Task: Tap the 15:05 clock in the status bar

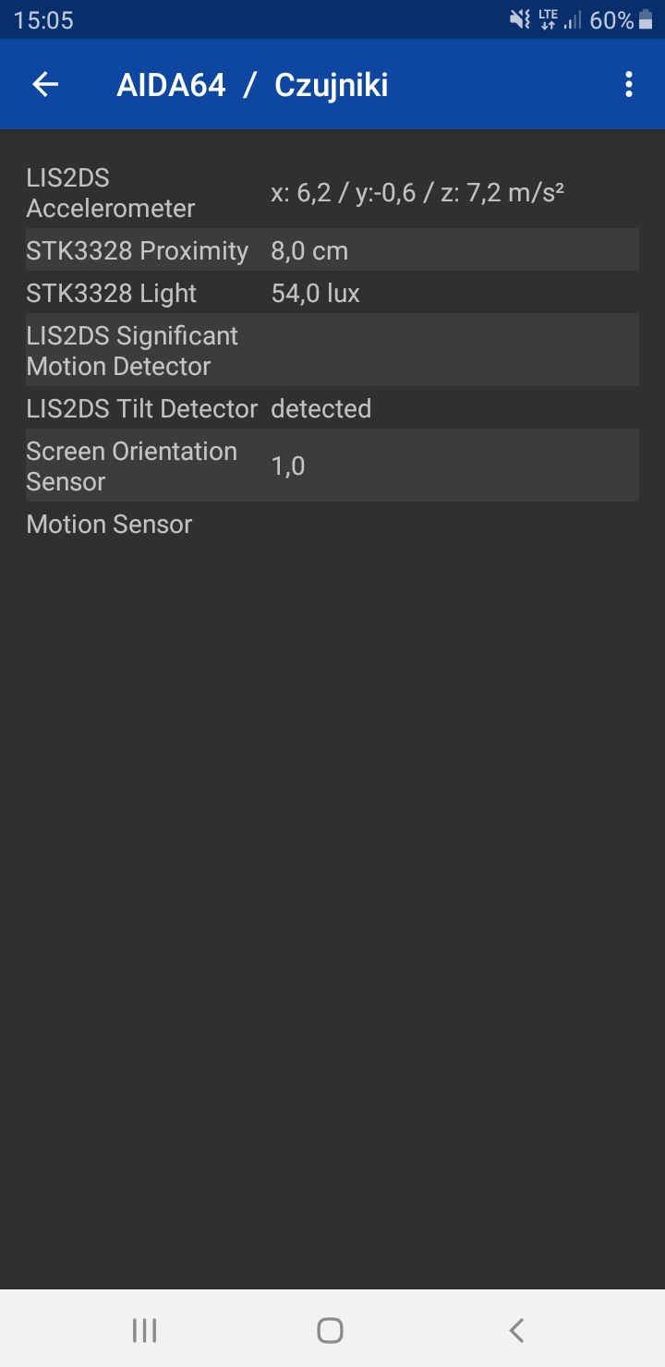Action: (43, 20)
